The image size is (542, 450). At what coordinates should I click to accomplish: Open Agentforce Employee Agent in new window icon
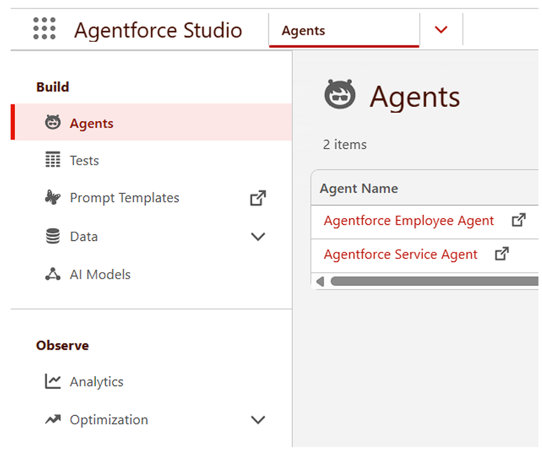click(x=519, y=220)
